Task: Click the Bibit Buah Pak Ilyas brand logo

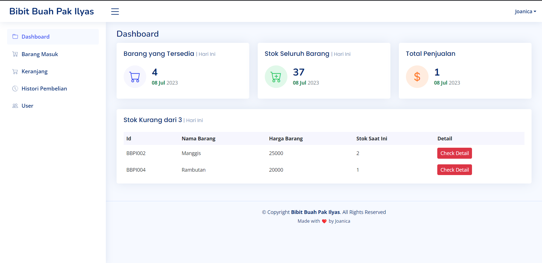Action: point(51,11)
